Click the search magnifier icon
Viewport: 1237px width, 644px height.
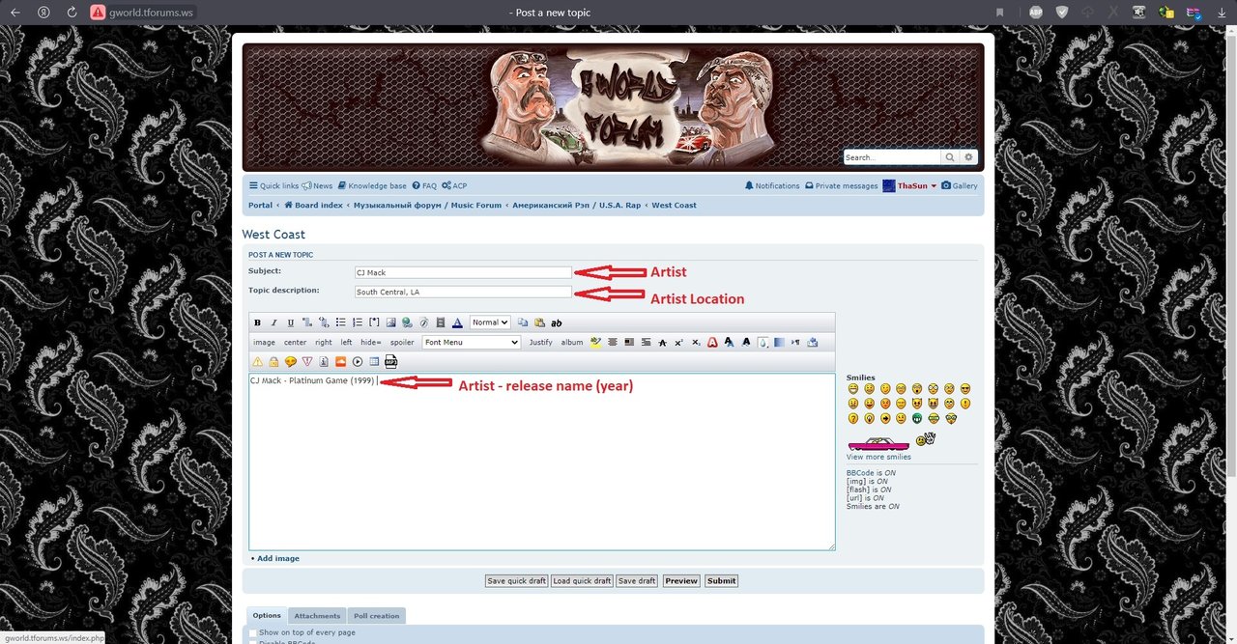click(950, 157)
